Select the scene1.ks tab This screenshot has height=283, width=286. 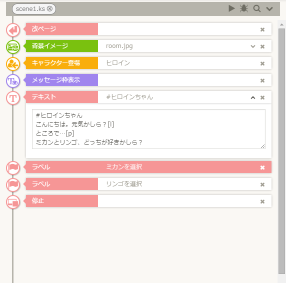click(34, 9)
